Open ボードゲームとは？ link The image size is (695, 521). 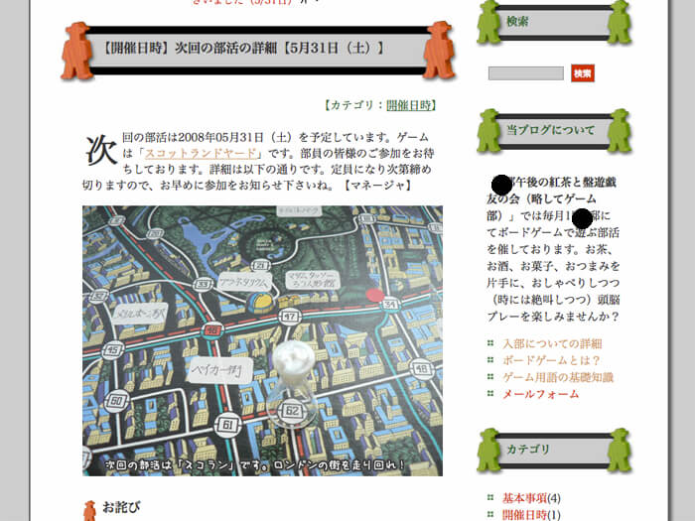tap(551, 360)
